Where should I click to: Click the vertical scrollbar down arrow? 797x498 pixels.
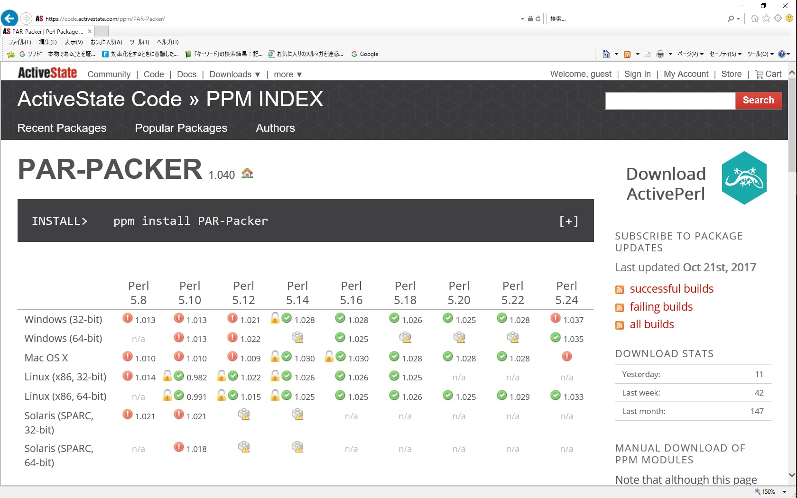click(x=792, y=475)
